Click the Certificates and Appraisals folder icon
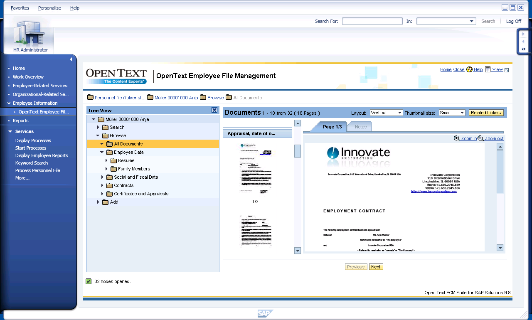This screenshot has height=320, width=532. tap(109, 194)
